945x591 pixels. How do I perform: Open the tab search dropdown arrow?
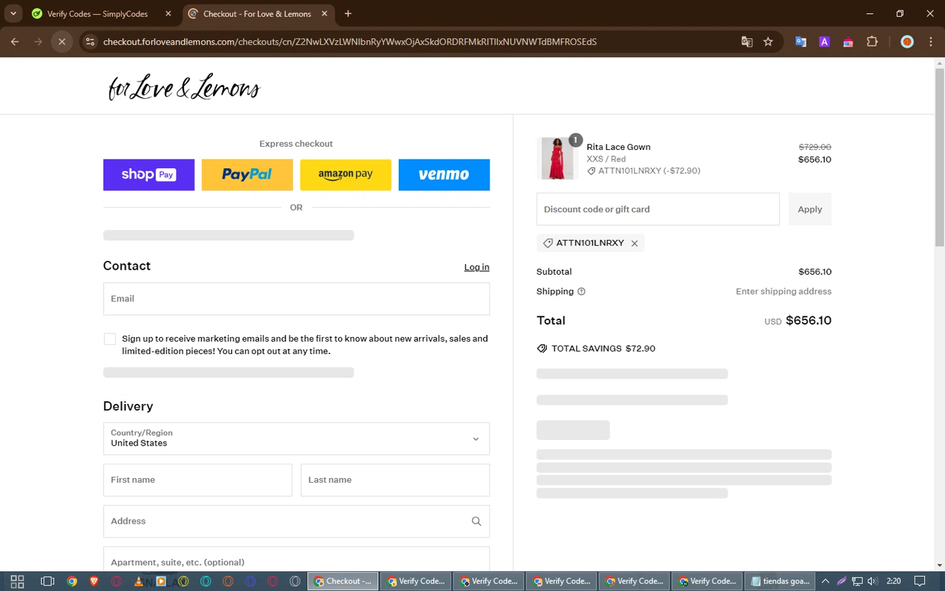13,13
